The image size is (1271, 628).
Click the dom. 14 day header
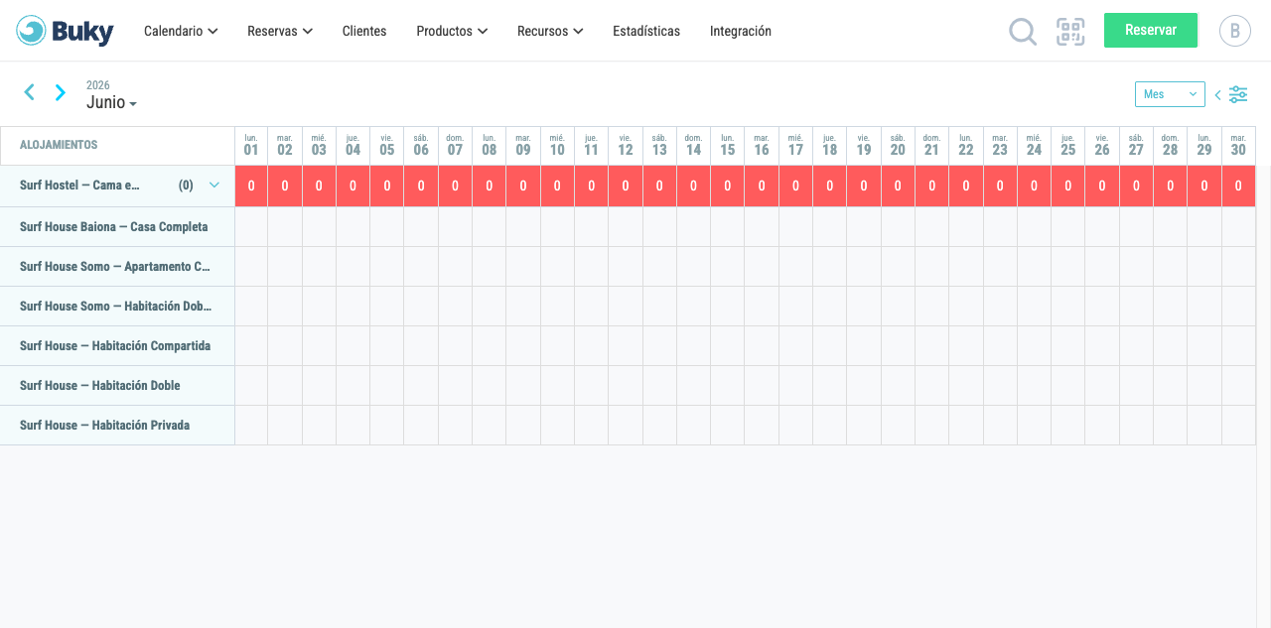coord(693,145)
